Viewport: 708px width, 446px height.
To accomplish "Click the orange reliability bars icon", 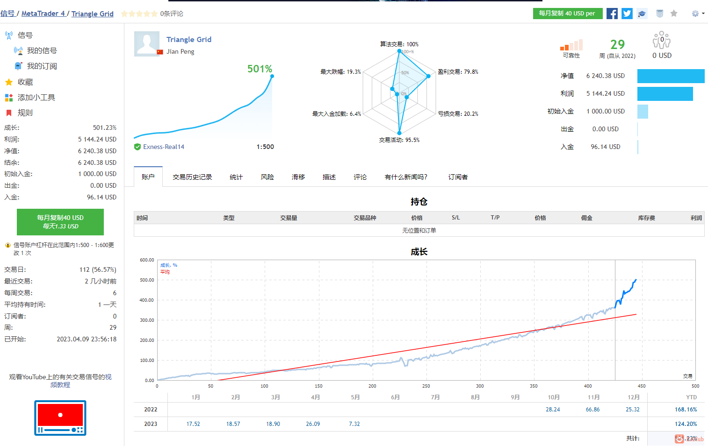I will pyautogui.click(x=571, y=45).
